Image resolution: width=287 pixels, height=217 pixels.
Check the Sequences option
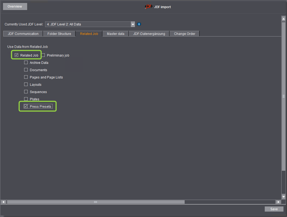[x=26, y=91]
